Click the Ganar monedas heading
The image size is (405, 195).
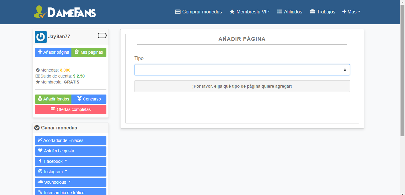59,128
